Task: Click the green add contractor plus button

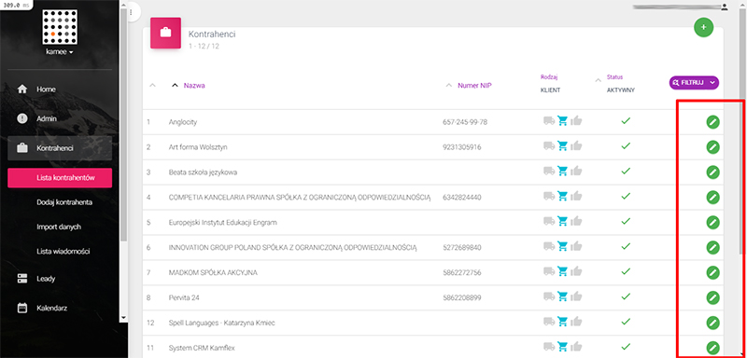Action: pyautogui.click(x=703, y=28)
